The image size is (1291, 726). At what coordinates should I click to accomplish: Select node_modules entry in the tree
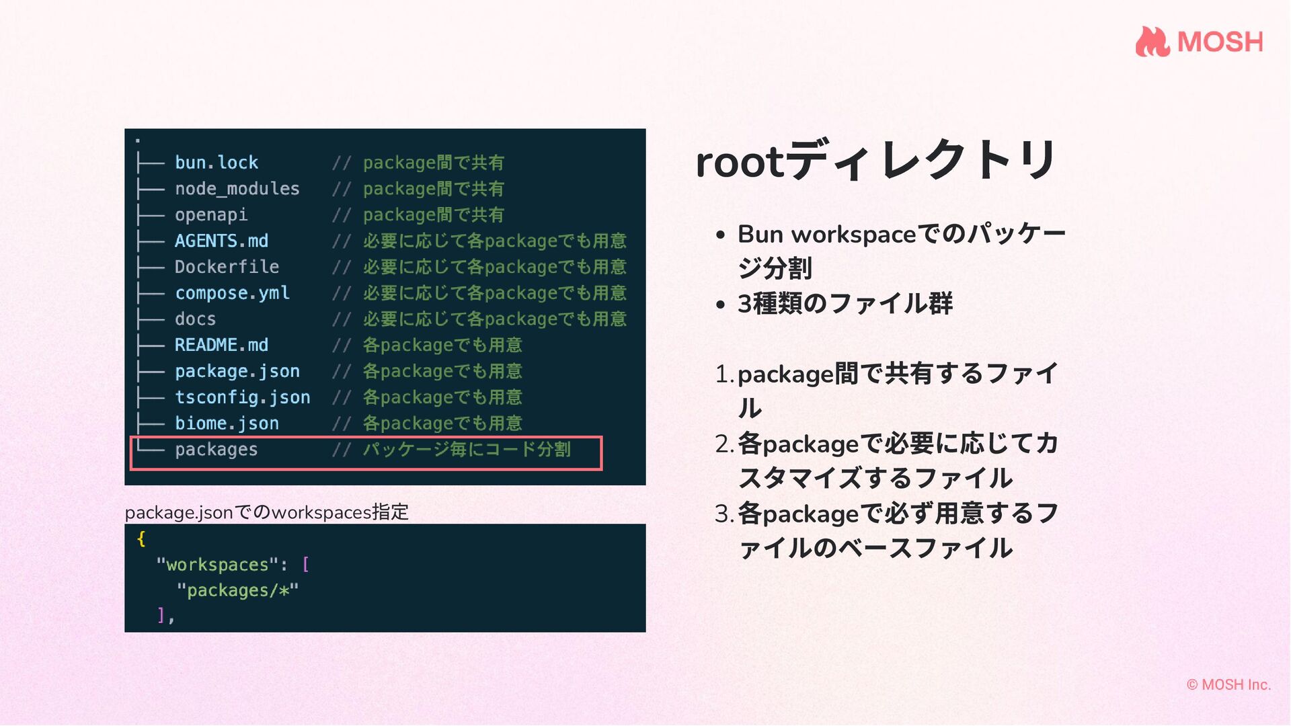point(237,189)
